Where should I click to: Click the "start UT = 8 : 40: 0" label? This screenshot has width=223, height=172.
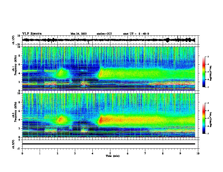[x=136, y=34]
